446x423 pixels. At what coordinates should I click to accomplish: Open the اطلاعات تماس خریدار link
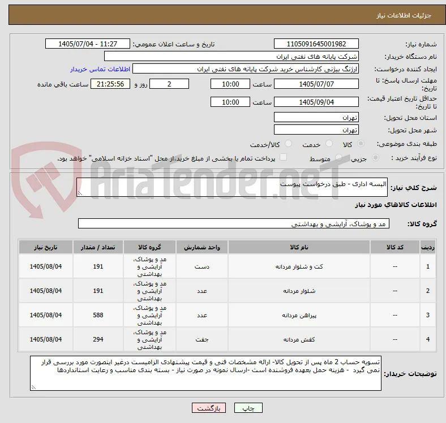(100, 69)
